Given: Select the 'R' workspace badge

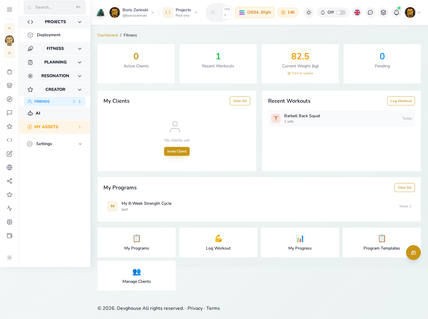Looking at the screenshot, I should [10, 53].
